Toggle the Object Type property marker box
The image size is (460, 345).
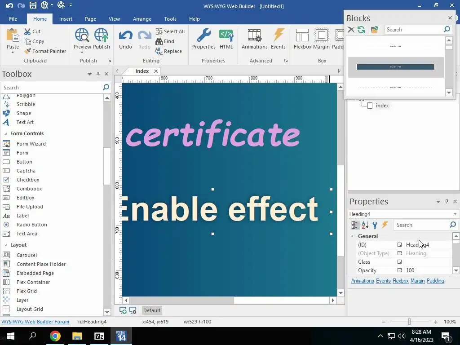(x=399, y=253)
